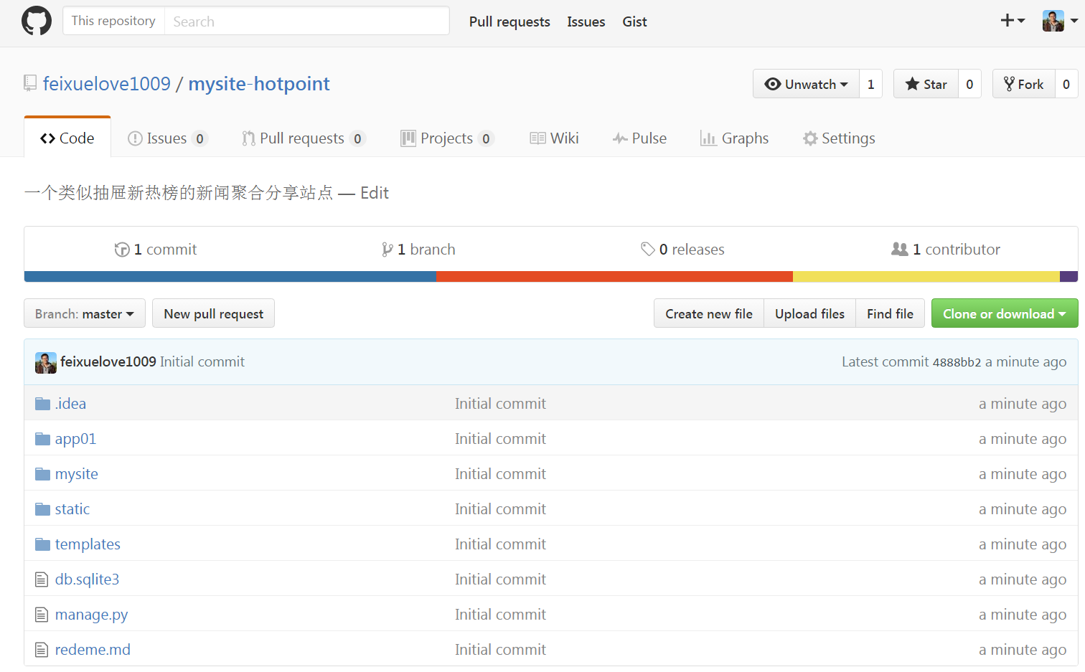Viewport: 1085px width, 672px height.
Task: Fork this repository
Action: (x=1024, y=84)
